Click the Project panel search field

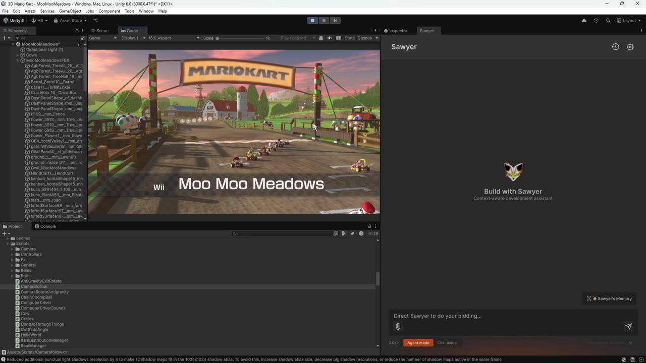click(x=283, y=233)
